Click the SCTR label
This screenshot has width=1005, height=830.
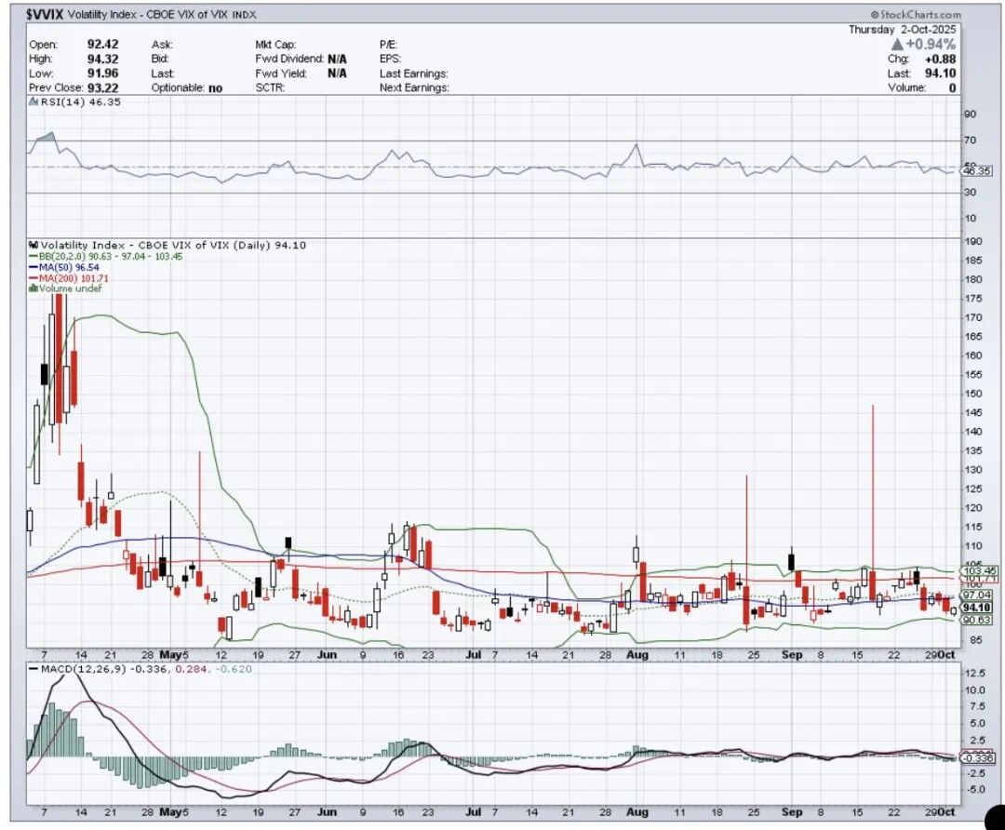pyautogui.click(x=270, y=87)
